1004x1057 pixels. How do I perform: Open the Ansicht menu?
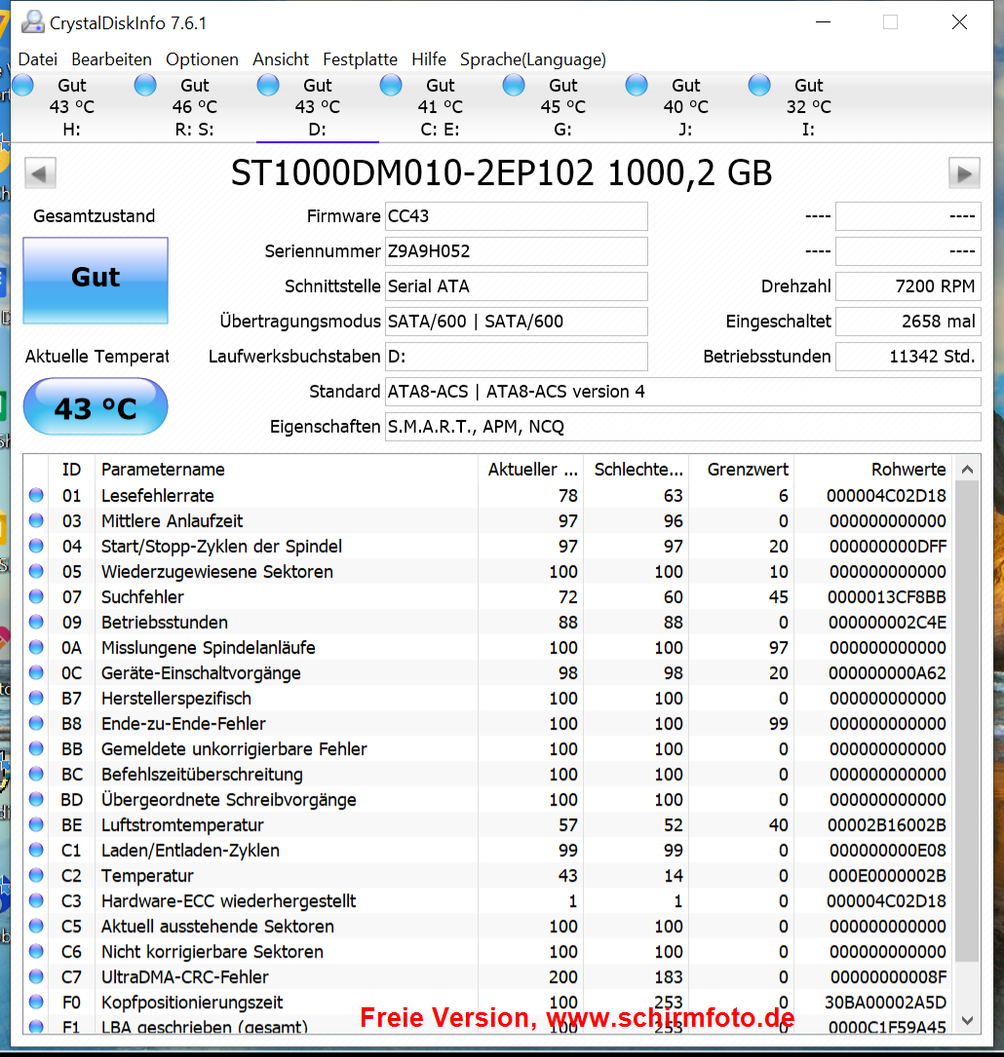(281, 59)
